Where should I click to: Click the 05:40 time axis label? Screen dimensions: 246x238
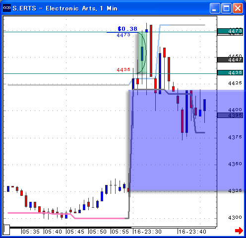pyautogui.click(x=53, y=232)
